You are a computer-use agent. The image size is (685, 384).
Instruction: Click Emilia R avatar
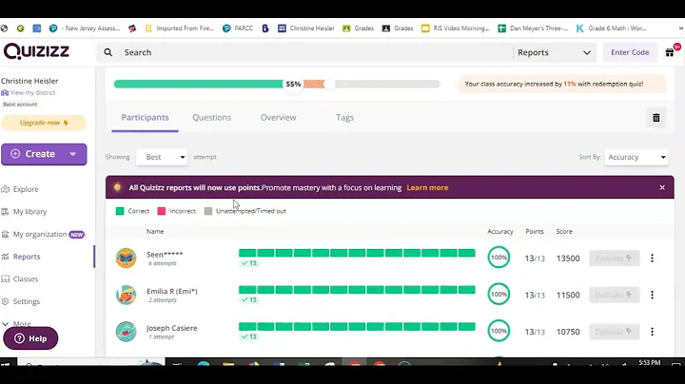(x=127, y=295)
